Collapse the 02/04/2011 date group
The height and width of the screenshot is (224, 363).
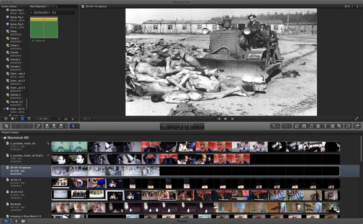point(31,13)
